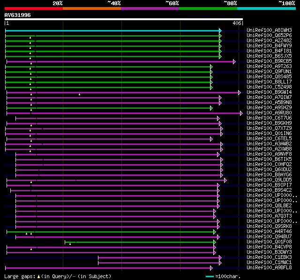Click the green arrowhead of the A9T263 row
The width and height of the screenshot is (300, 280).
211,67
